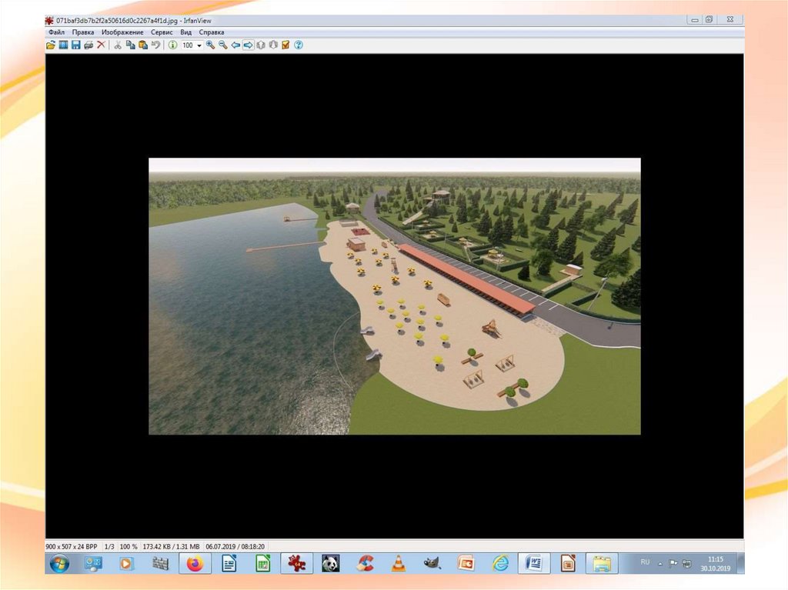Go to previous page icon in toolbar
Image resolution: width=788 pixels, height=590 pixels.
(261, 45)
